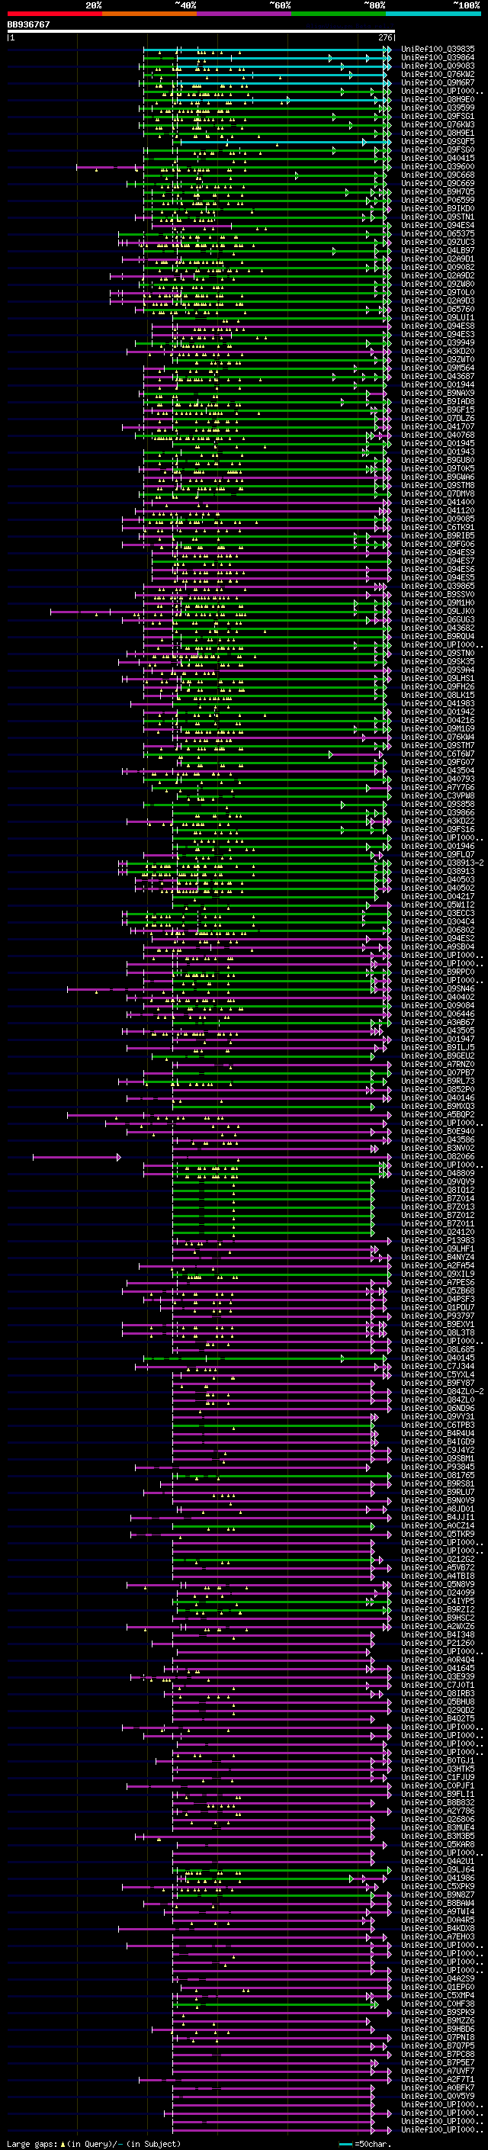Click the white query sequence bar
488x2150 pixels.
[x=201, y=32]
